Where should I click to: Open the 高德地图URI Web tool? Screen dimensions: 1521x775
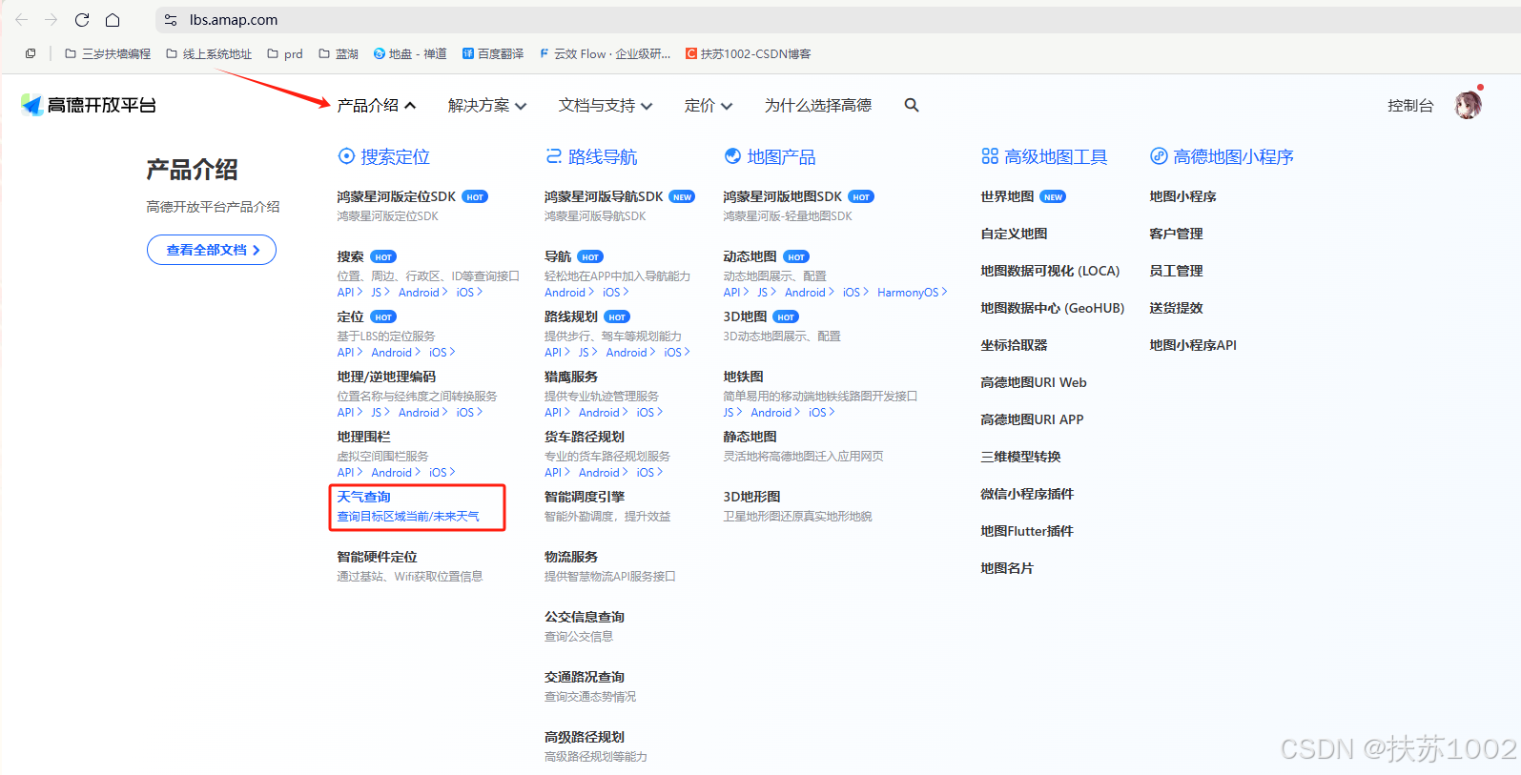(x=1034, y=382)
